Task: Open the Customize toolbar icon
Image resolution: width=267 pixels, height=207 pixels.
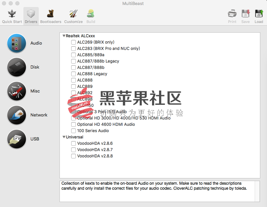Action: [x=74, y=14]
